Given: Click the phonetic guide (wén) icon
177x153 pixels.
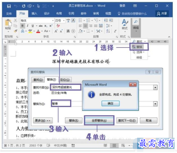Looking at the screenshot, I should click(x=68, y=20).
